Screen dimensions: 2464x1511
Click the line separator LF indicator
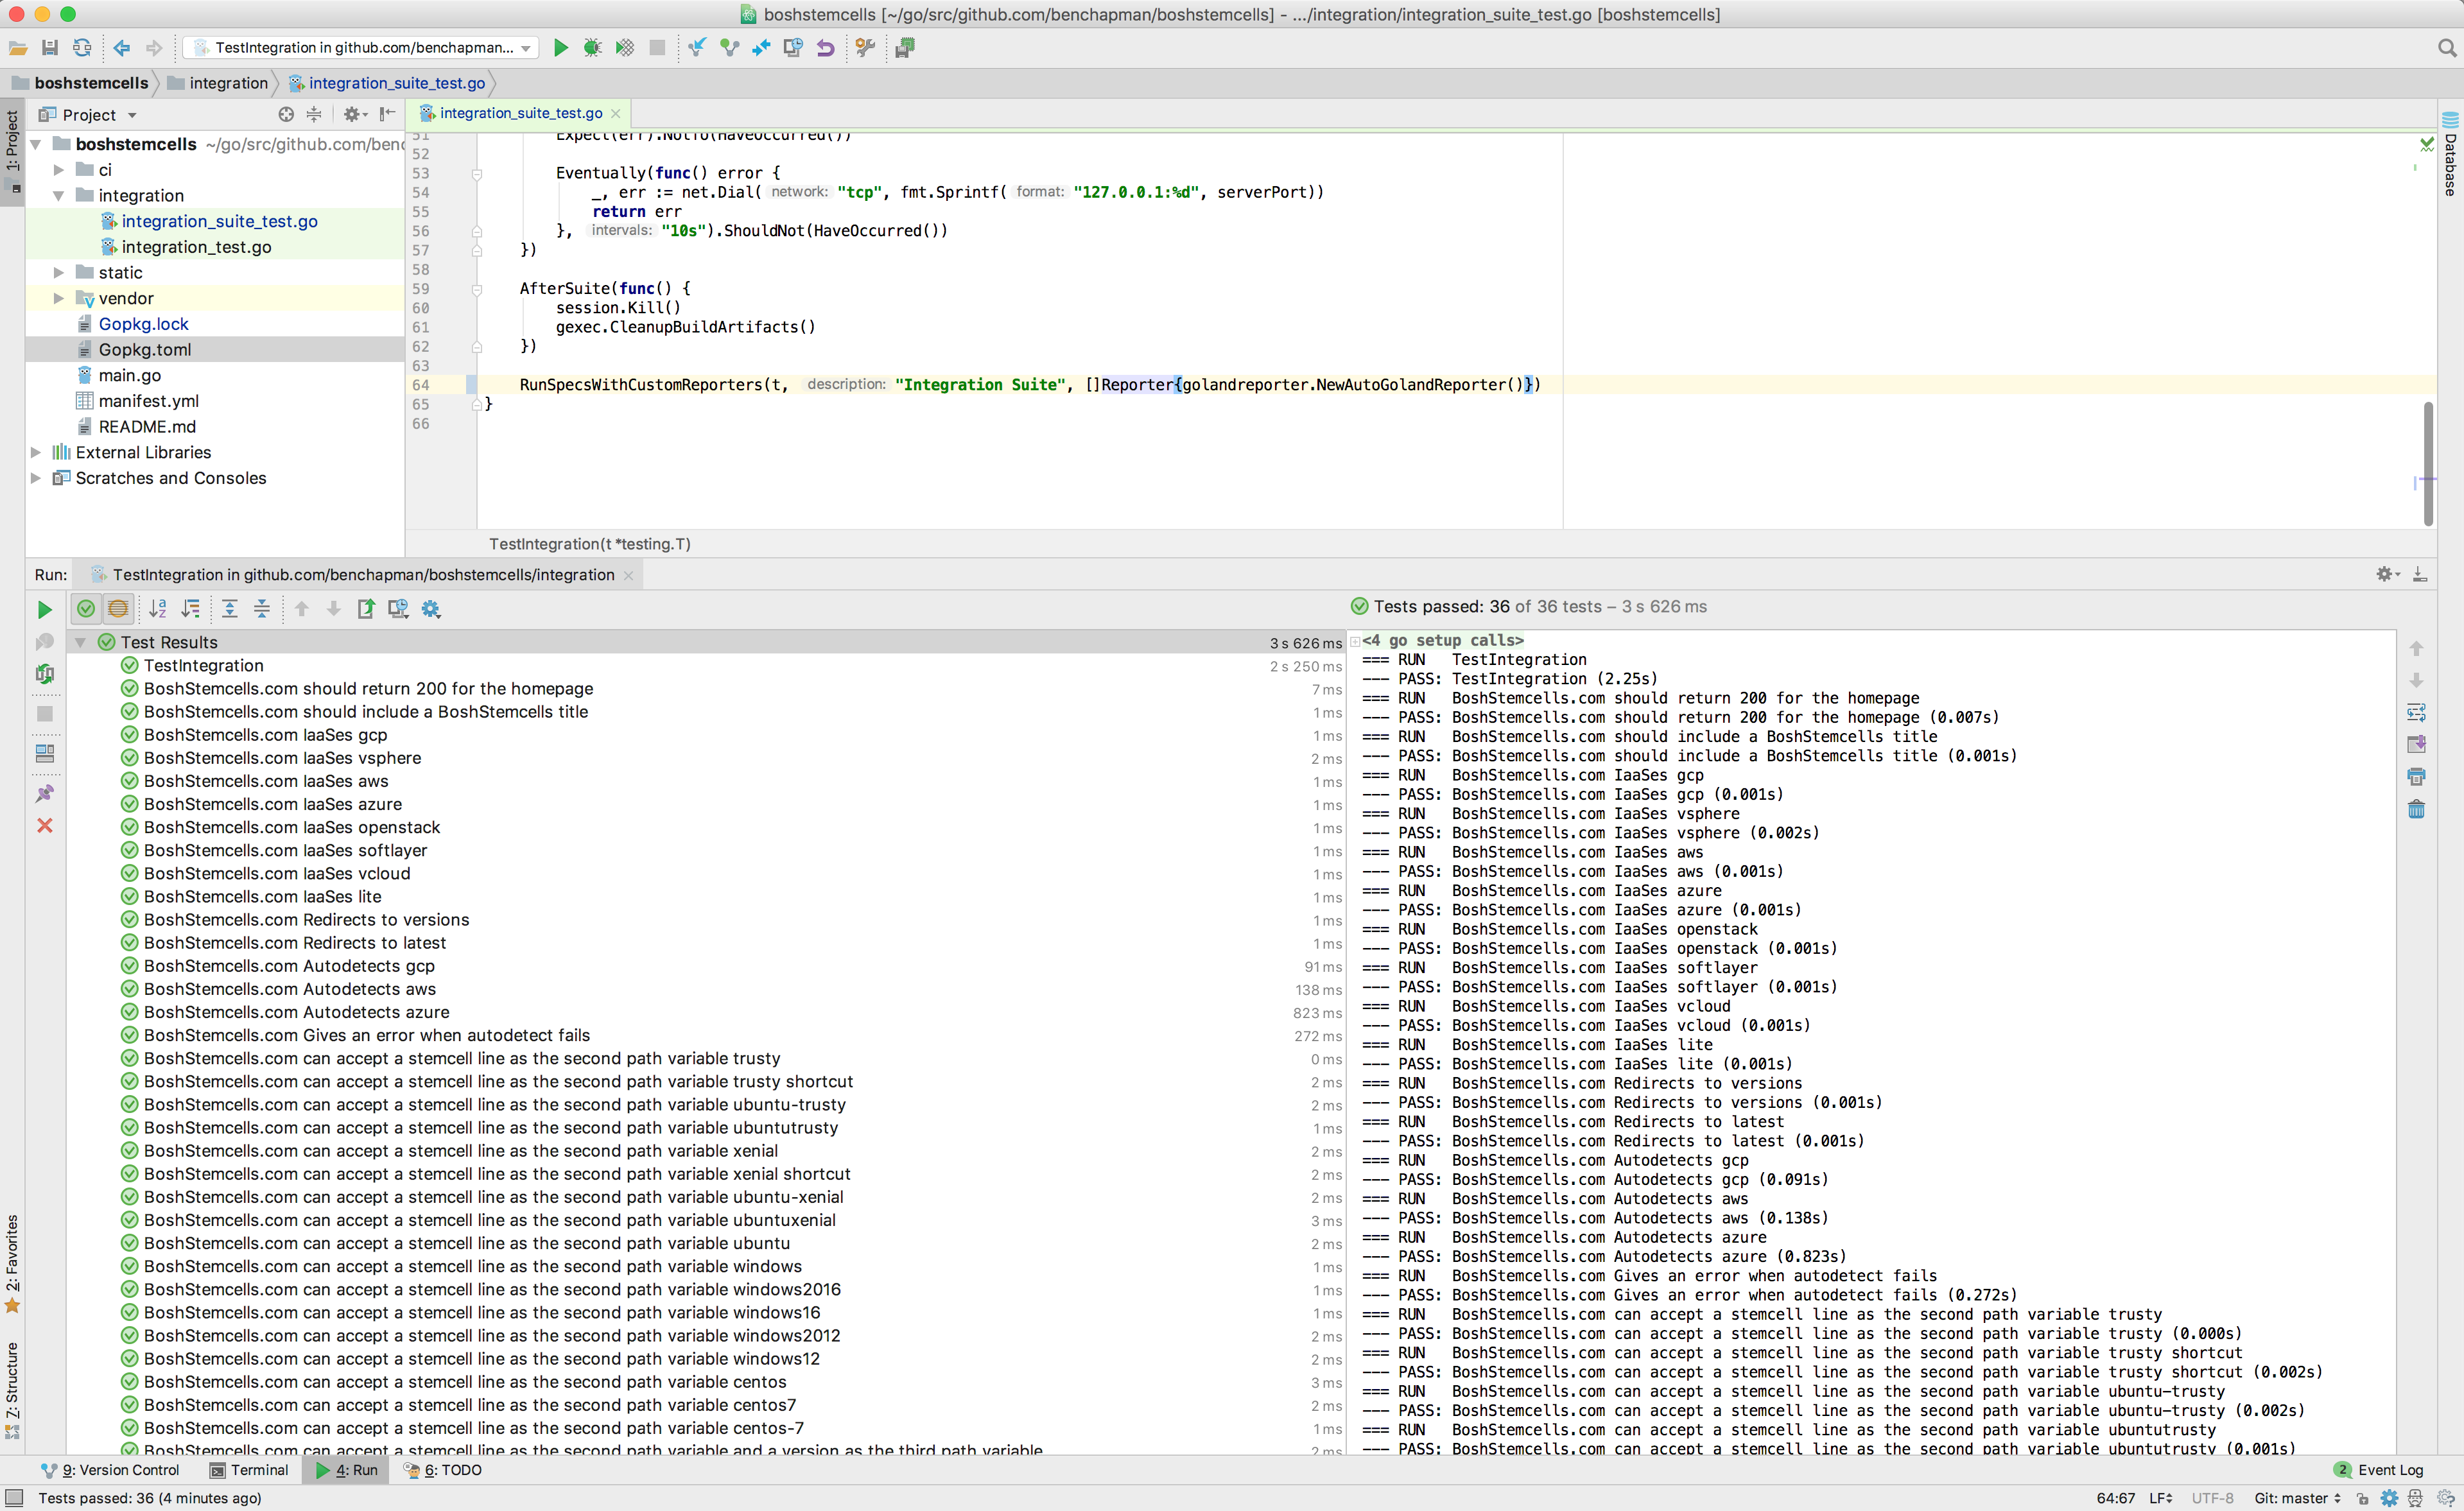pos(2160,1498)
